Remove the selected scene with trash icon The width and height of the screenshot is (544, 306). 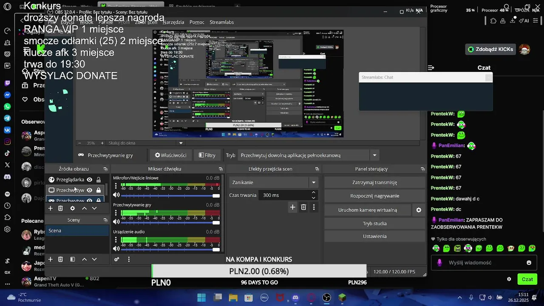[x=60, y=259]
